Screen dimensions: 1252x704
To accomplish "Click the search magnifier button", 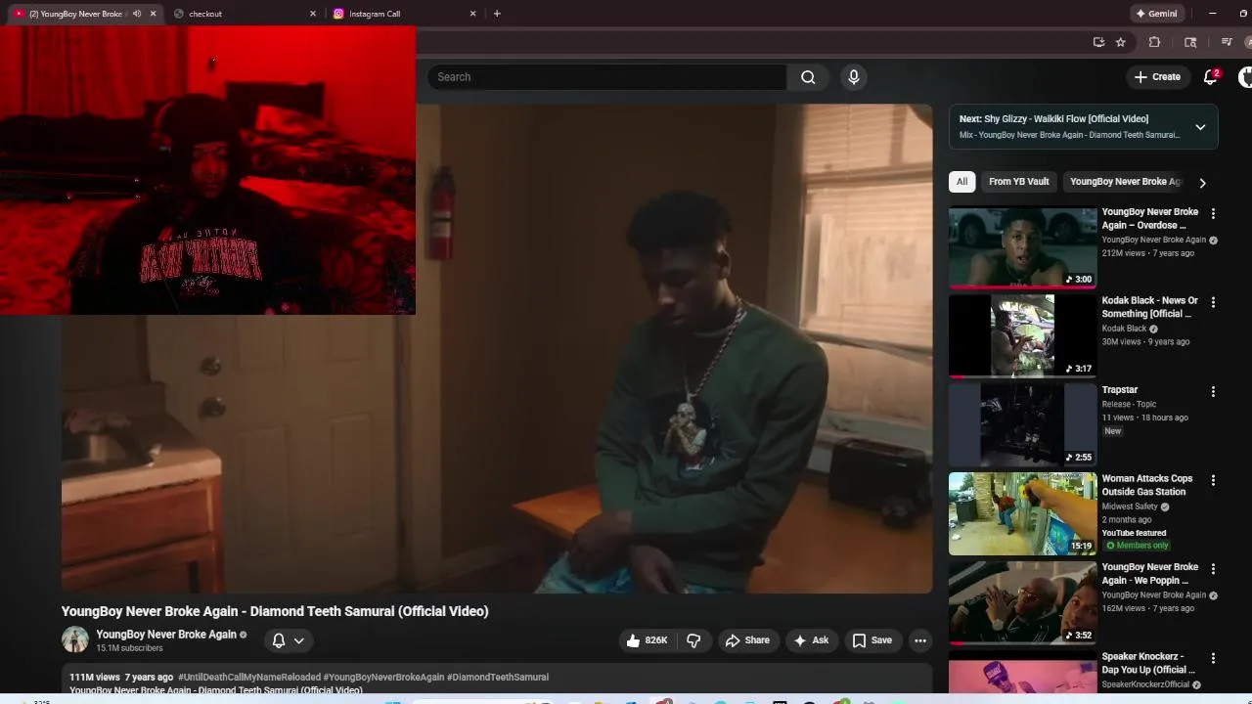I will pyautogui.click(x=808, y=77).
